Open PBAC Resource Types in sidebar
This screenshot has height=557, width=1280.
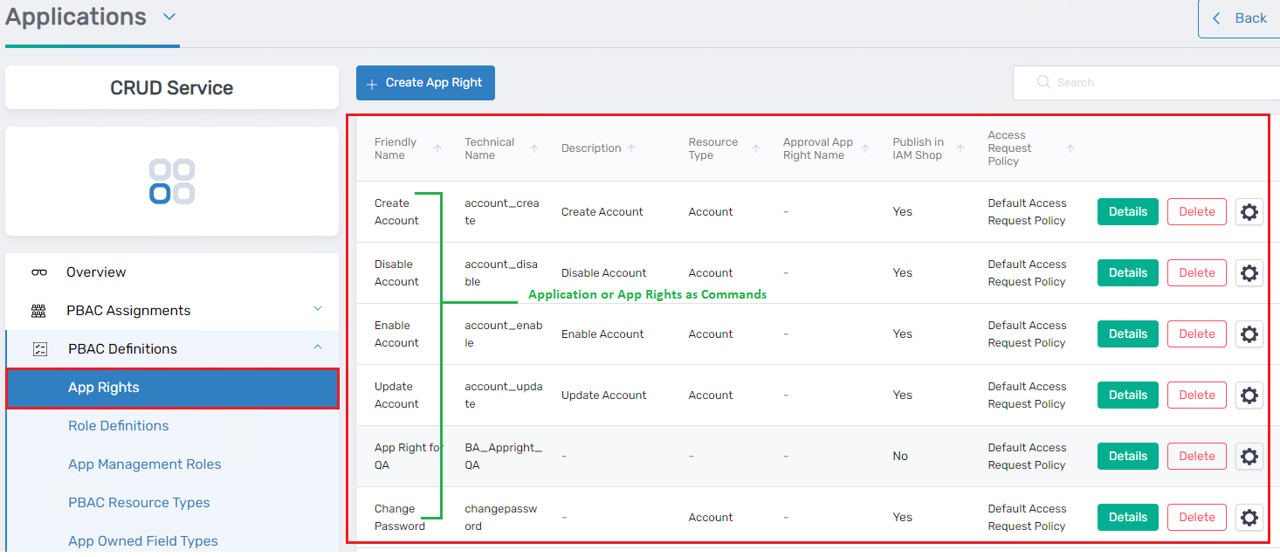tap(139, 503)
